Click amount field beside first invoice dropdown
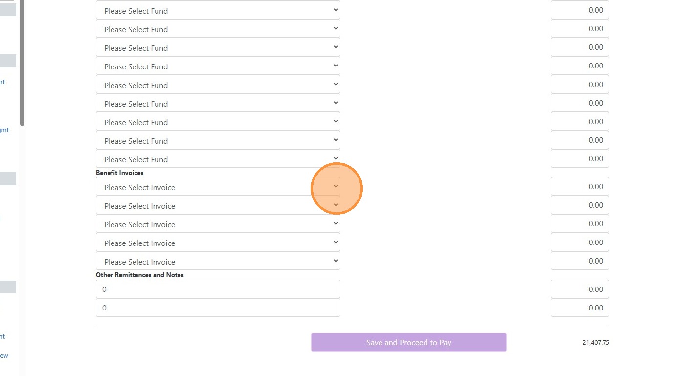 click(x=580, y=187)
